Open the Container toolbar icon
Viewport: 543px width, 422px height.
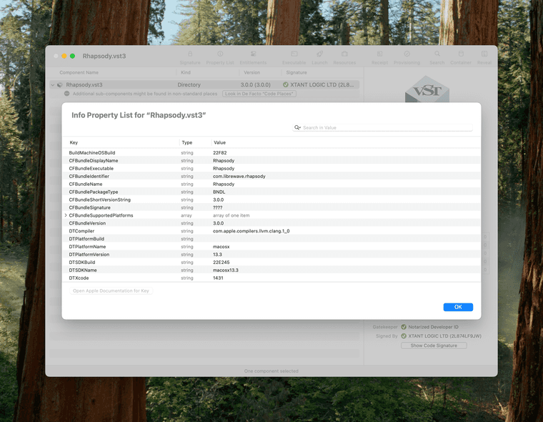[461, 57]
